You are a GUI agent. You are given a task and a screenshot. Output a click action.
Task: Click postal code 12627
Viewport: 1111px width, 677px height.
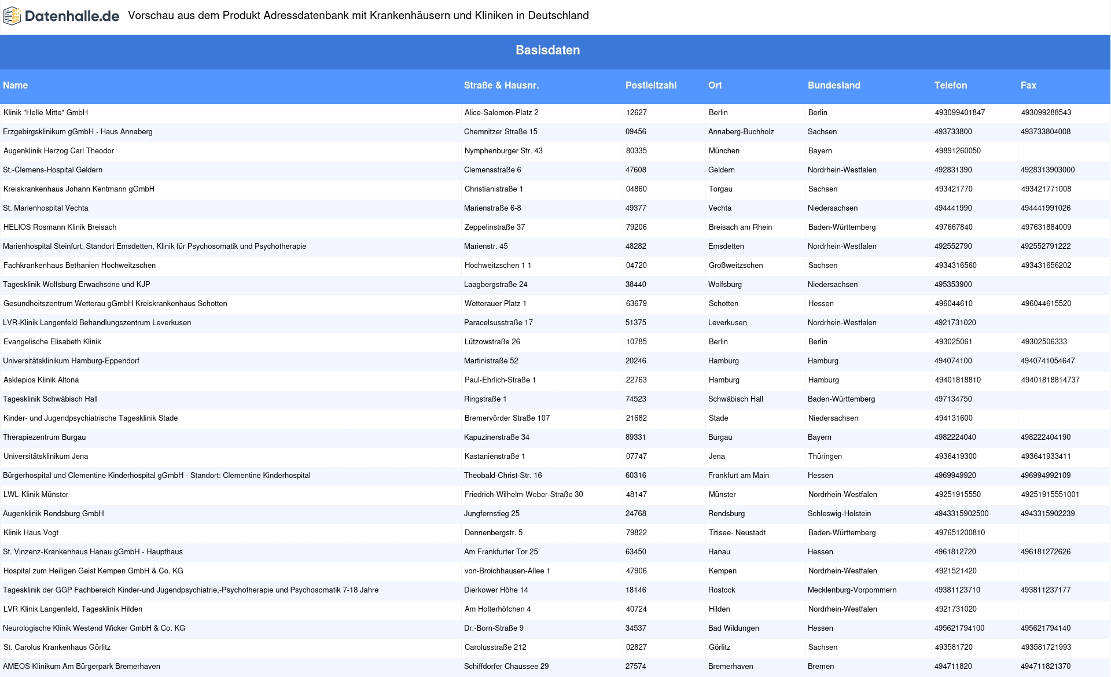tap(637, 113)
